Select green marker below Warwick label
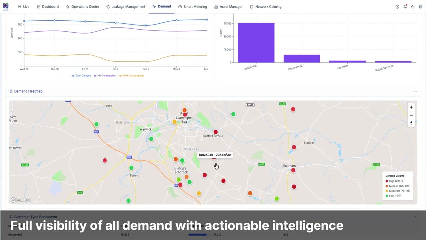The width and height of the screenshot is (426, 240). click(x=151, y=139)
